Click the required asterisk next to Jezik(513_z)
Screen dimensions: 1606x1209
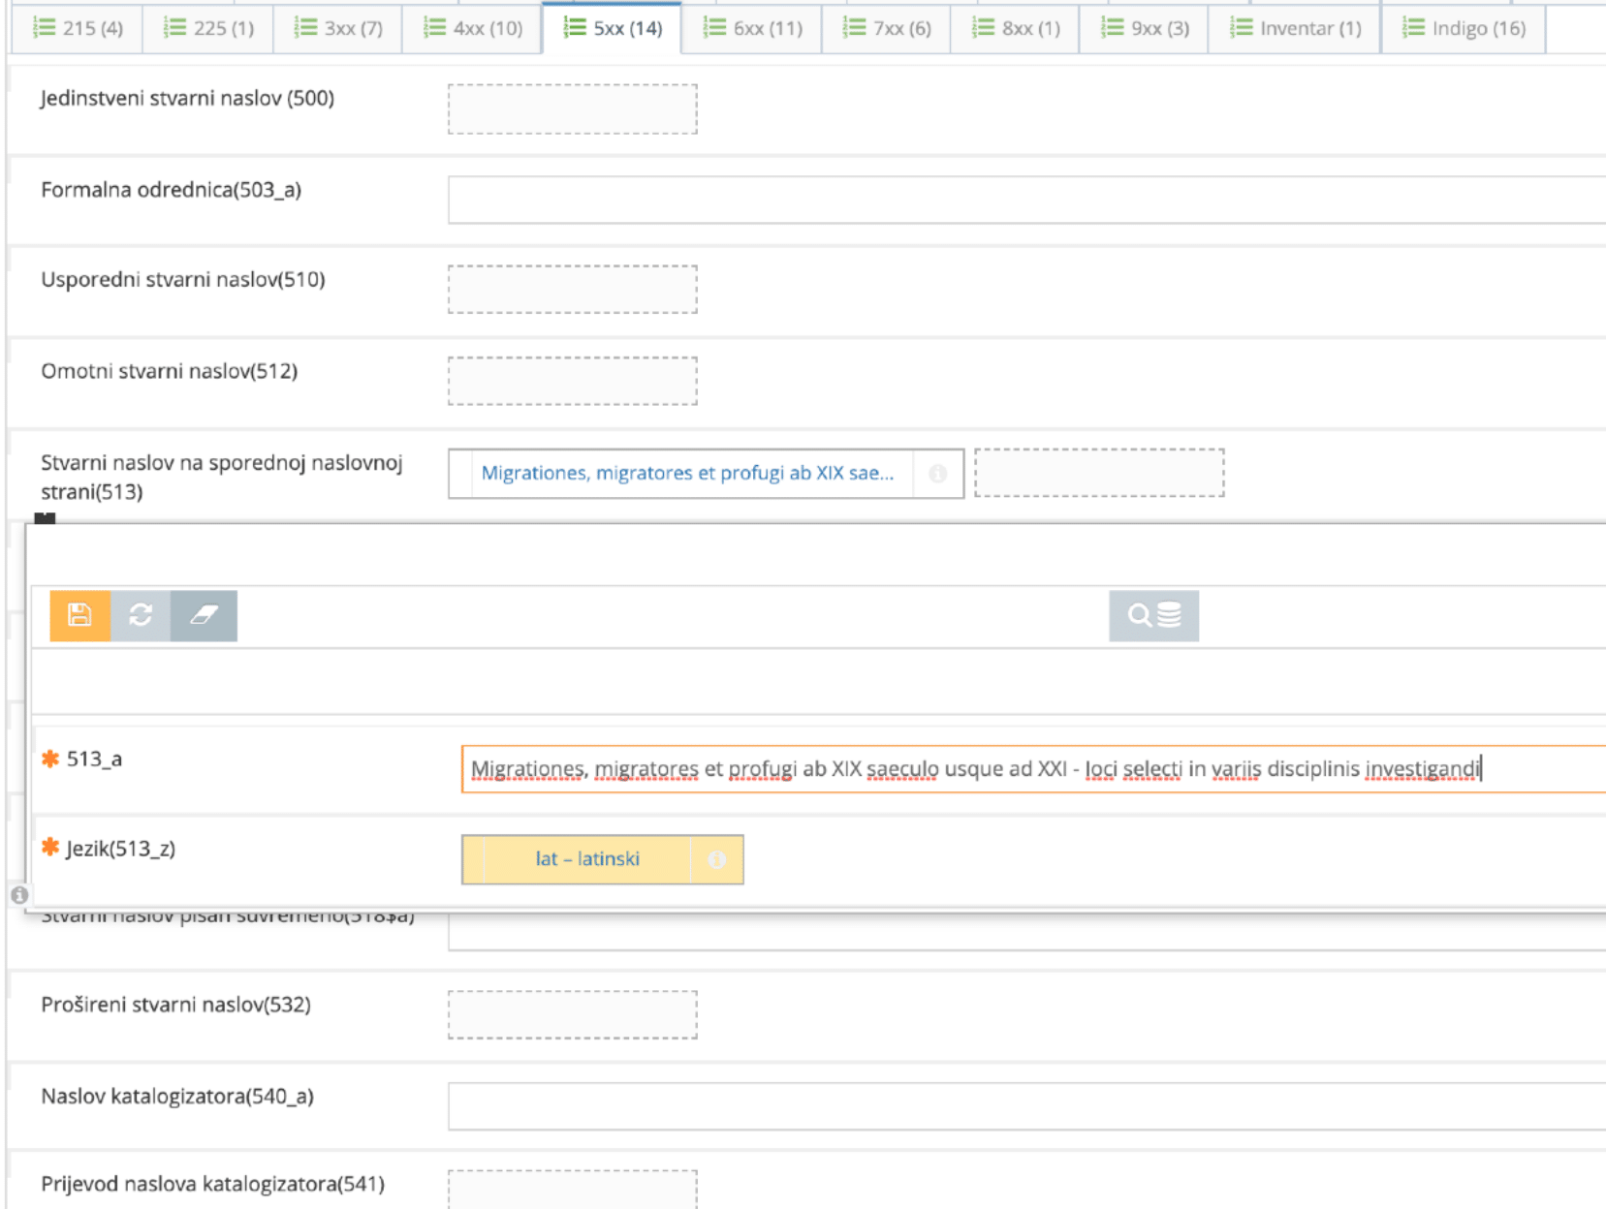[49, 850]
